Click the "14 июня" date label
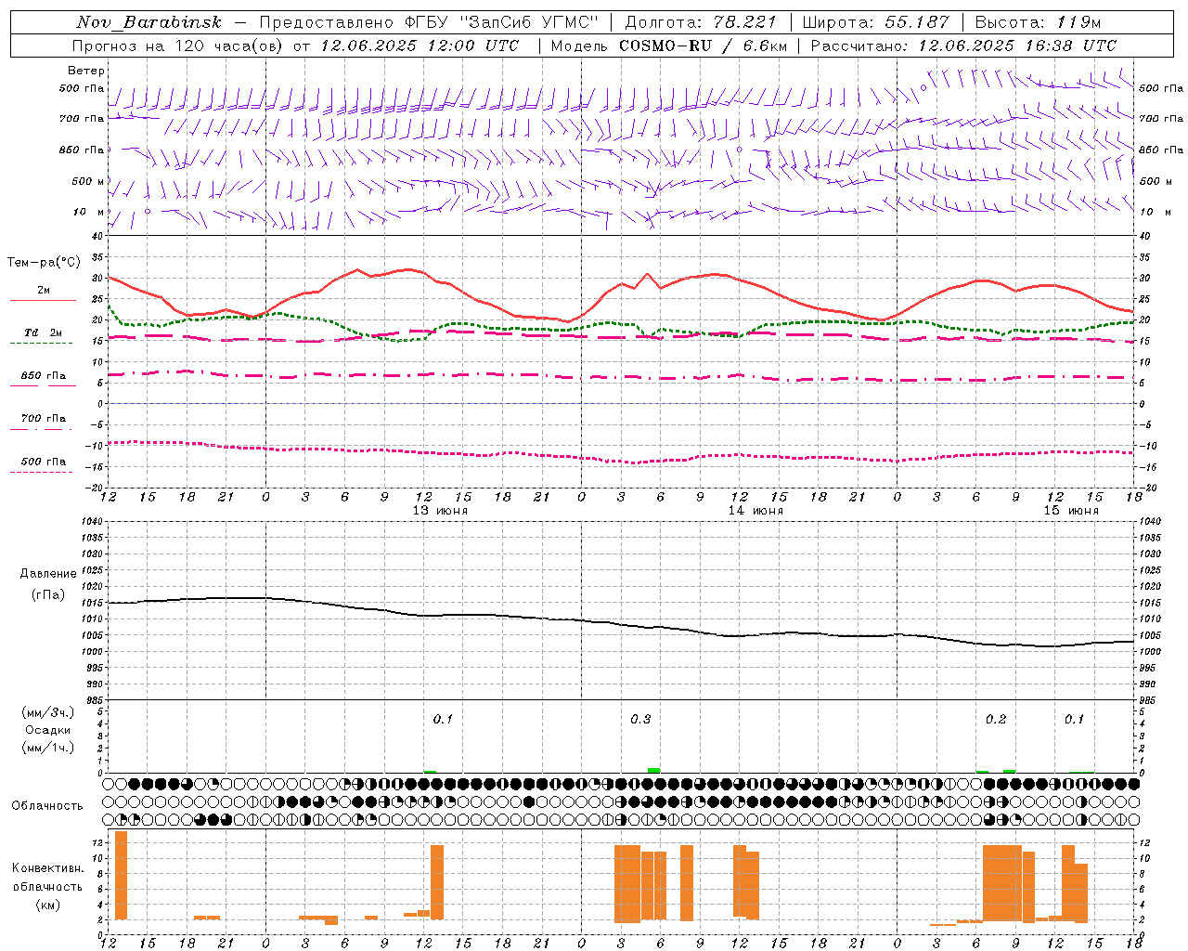The width and height of the screenshot is (1188, 951). click(755, 511)
